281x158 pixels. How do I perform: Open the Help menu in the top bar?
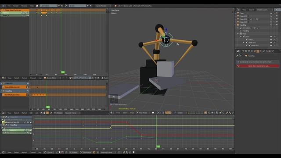point(32,6)
